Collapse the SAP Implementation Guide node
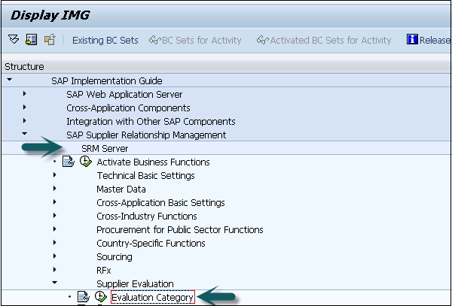The image size is (452, 306). [x=9, y=80]
